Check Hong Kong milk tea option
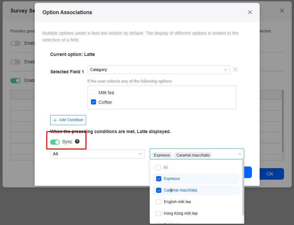 click(x=159, y=213)
